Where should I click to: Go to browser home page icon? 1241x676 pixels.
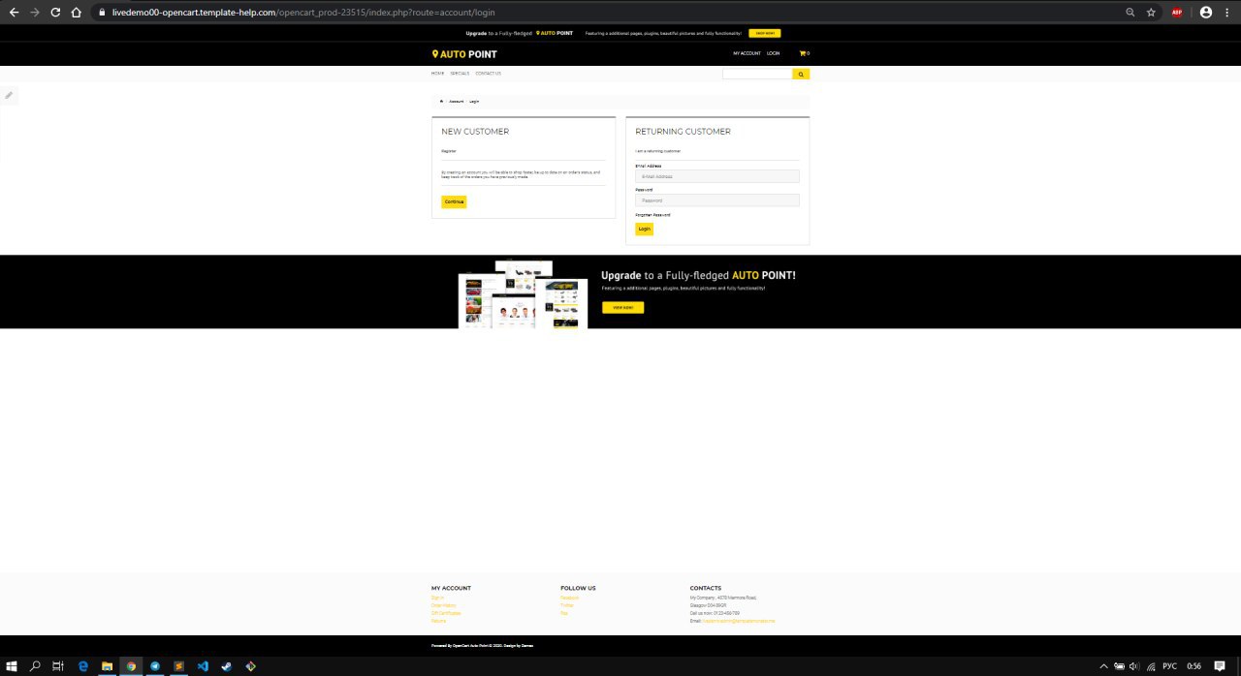[76, 13]
